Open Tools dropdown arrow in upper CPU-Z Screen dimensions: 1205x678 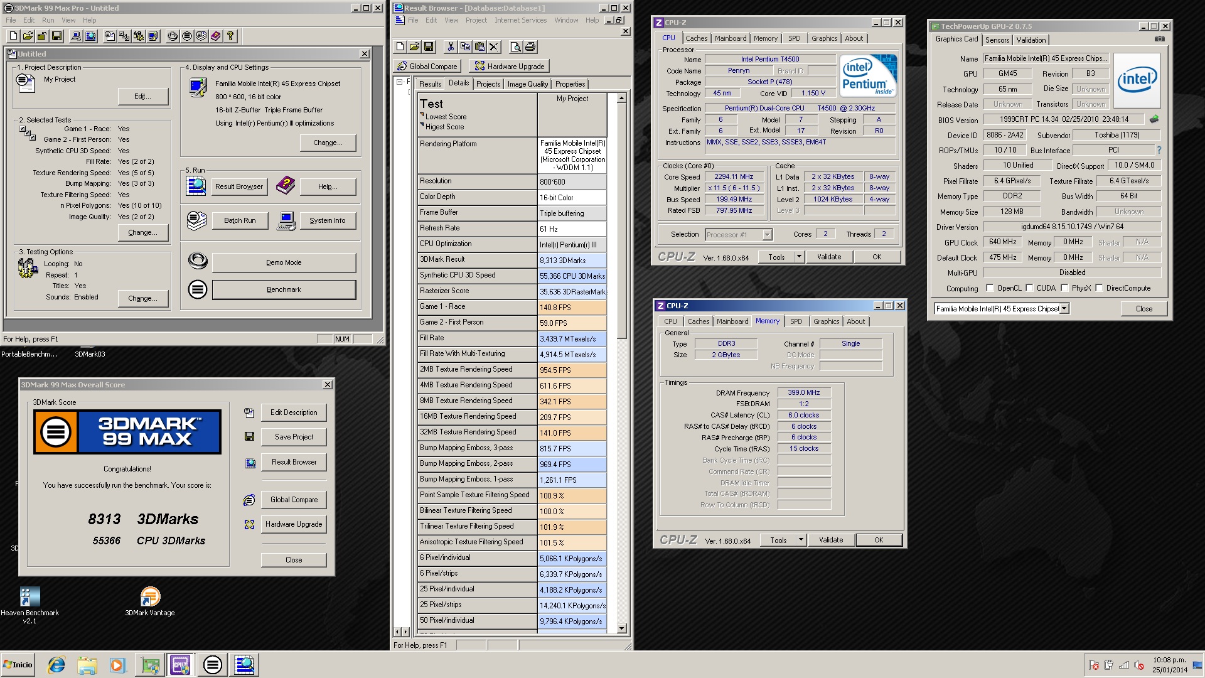pos(799,257)
